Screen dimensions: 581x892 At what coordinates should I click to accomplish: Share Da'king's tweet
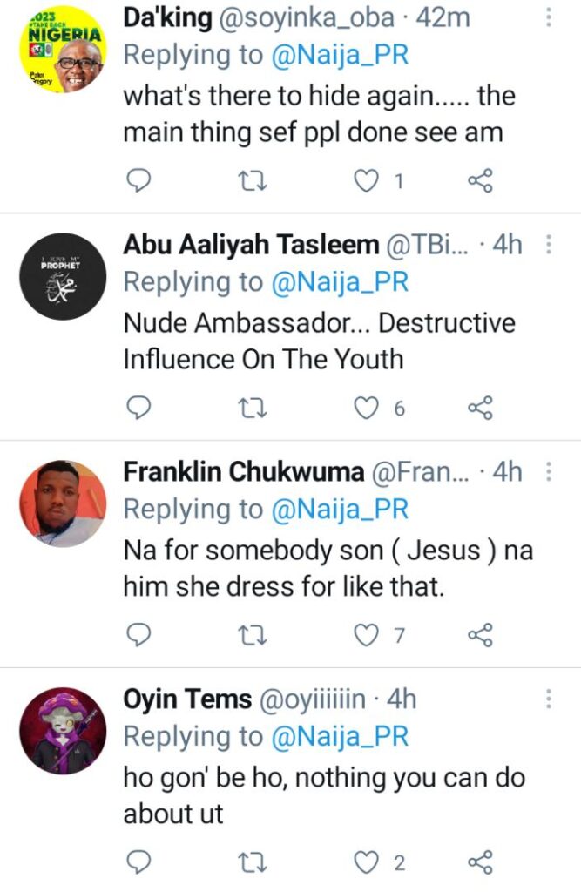(481, 180)
